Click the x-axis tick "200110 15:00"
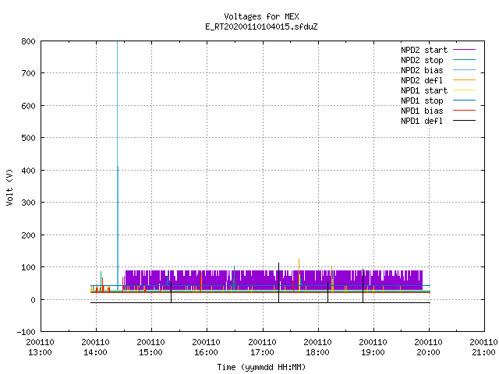This screenshot has width=499, height=374. coord(150,348)
